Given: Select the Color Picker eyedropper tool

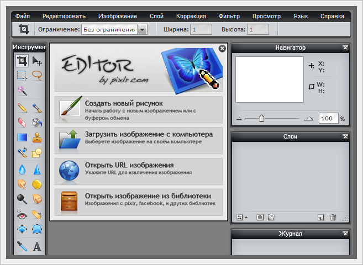Looking at the screenshot, I should 22,246.
